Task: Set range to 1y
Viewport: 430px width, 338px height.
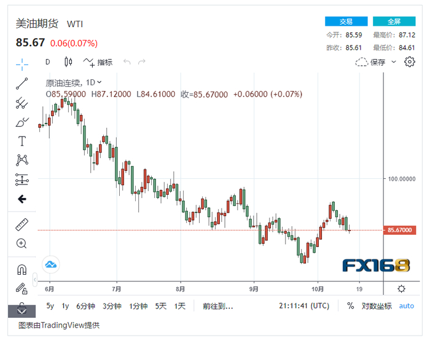Action: pos(65,305)
